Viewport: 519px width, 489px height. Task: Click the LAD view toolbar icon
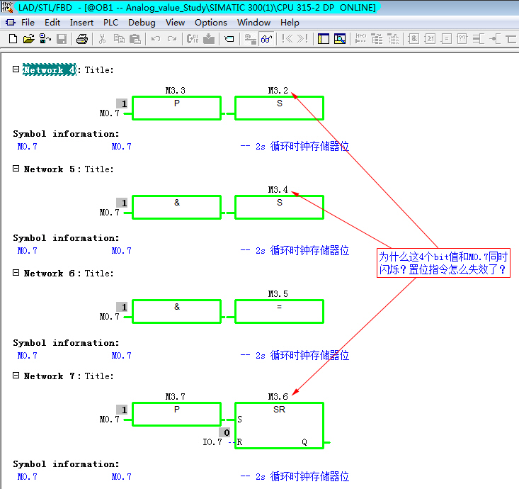coord(360,39)
